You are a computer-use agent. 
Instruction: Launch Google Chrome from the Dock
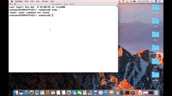point(117,93)
